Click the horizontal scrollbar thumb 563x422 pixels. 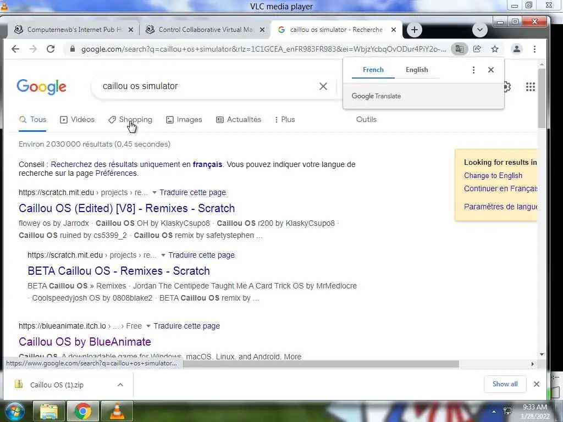[321, 364]
